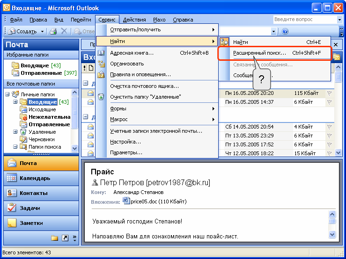The height and width of the screenshot is (259, 346).
Task: Click the Word icon of price05.doc
Action: [x=126, y=201]
